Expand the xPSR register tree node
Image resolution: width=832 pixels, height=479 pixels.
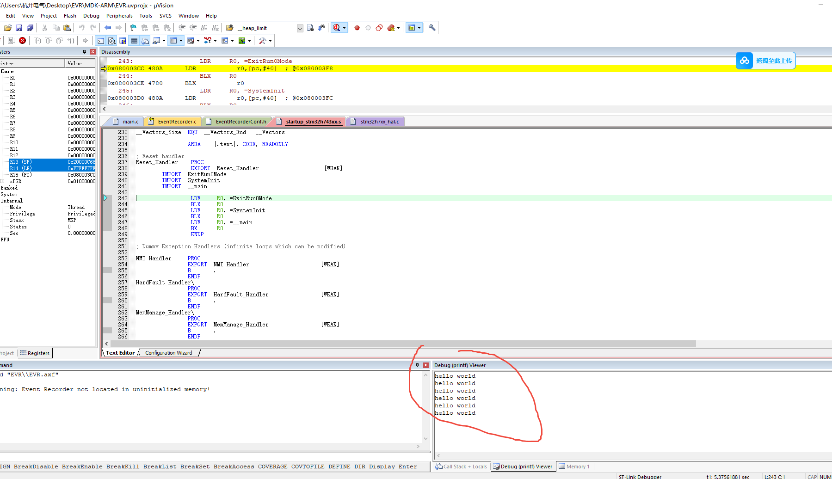2,181
